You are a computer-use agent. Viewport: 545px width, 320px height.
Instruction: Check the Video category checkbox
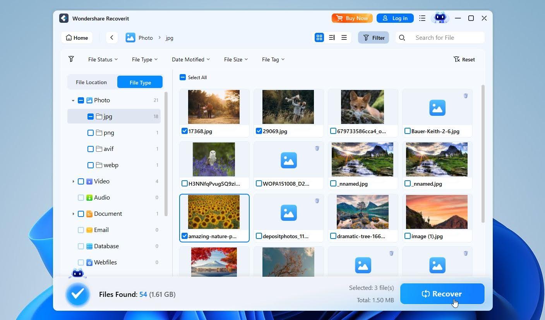pos(81,181)
